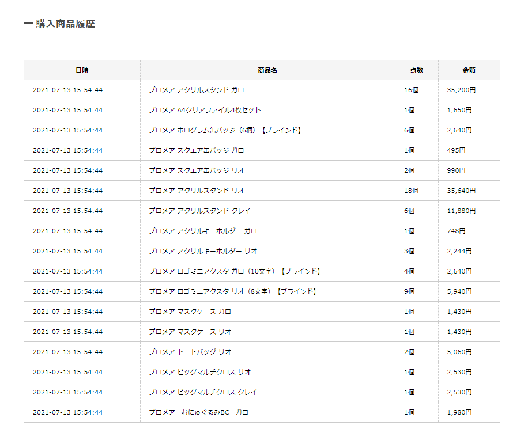Click the quantity 3個

409,251
